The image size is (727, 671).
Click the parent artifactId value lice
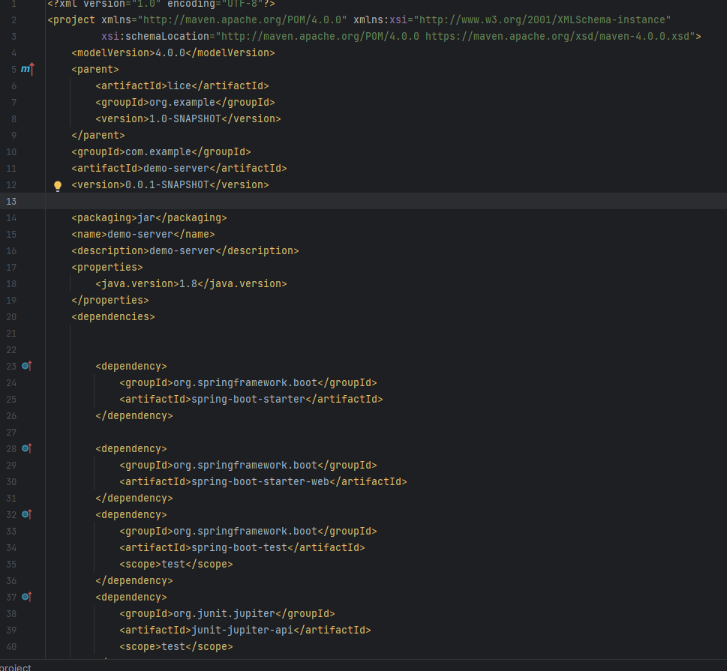pos(179,85)
